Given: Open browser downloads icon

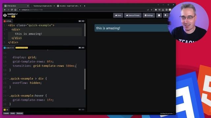Looking at the screenshot, I should tap(163, 10).
